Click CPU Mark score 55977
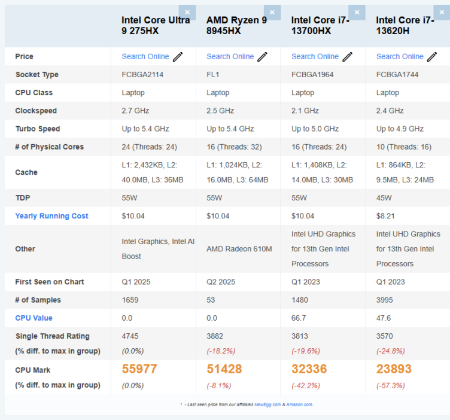Image resolution: width=450 pixels, height=420 pixels. pyautogui.click(x=139, y=369)
